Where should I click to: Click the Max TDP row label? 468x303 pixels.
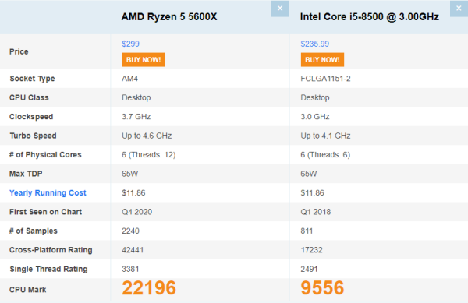(x=26, y=174)
